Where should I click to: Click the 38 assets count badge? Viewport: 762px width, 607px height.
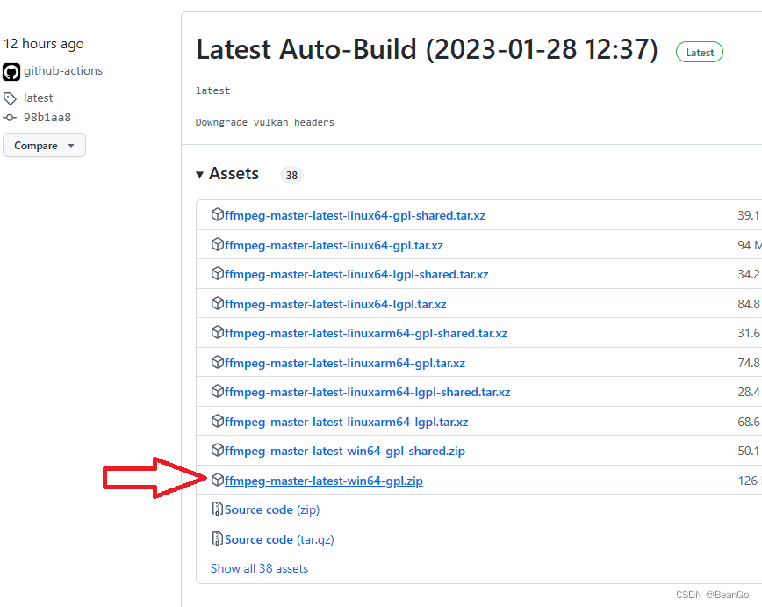coord(291,175)
